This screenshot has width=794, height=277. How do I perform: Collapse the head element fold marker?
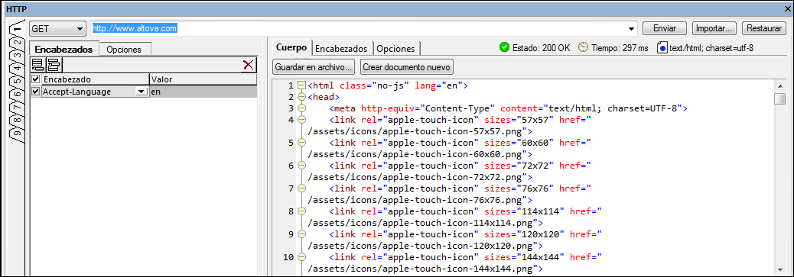[x=302, y=97]
